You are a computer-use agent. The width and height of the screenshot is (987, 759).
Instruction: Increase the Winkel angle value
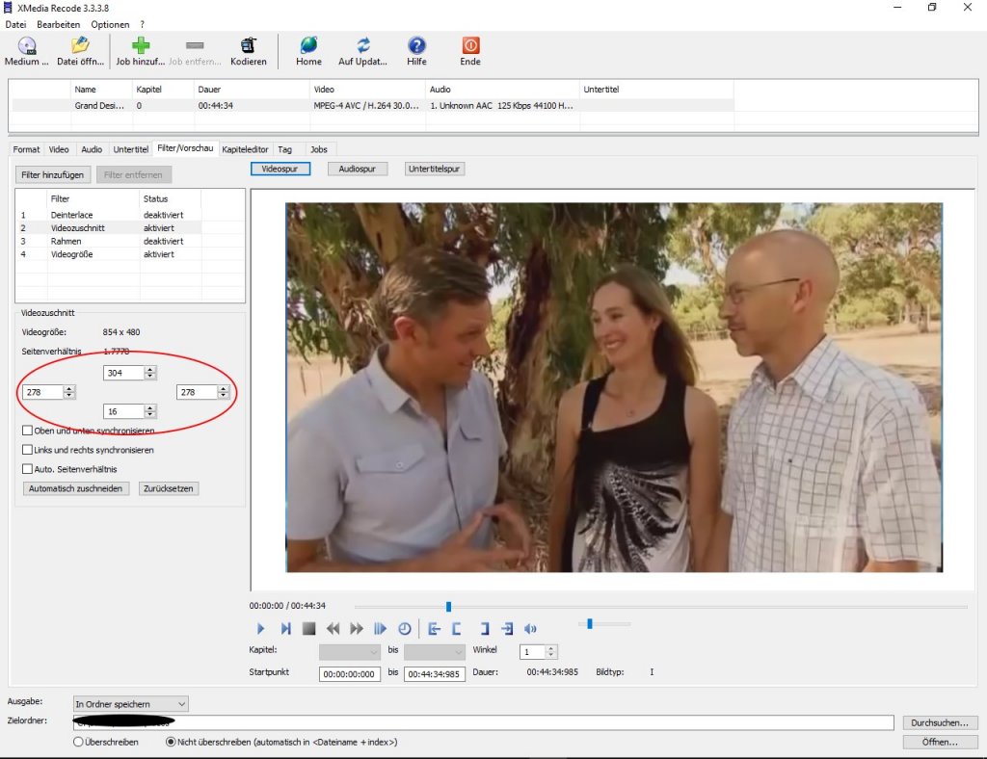coord(550,648)
